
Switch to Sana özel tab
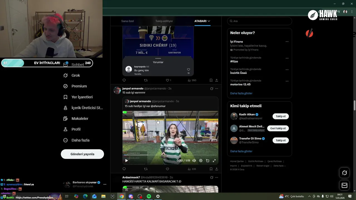pyautogui.click(x=127, y=21)
